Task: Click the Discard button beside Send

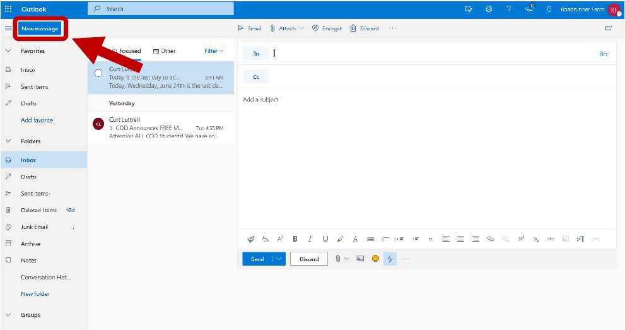Action: [309, 259]
